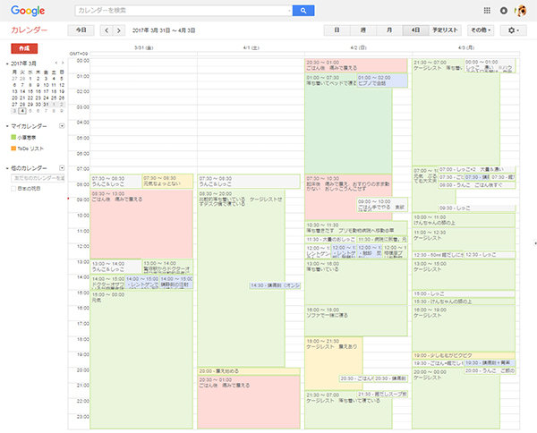Open the 13:00 ~ 16:00 event on 4/2
The width and height of the screenshot is (537, 433).
tap(356, 282)
